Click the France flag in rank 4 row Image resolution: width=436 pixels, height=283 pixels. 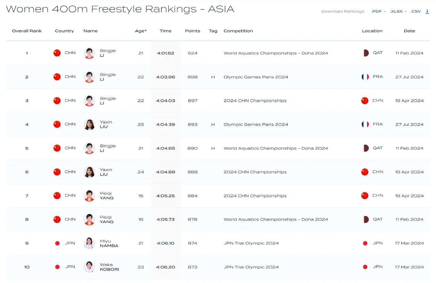pyautogui.click(x=365, y=124)
